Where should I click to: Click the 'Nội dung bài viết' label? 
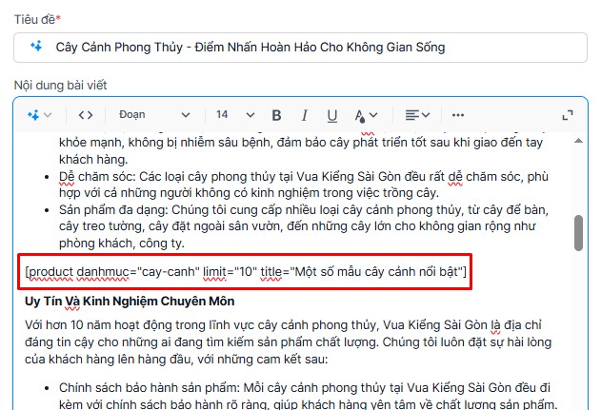tap(61, 85)
